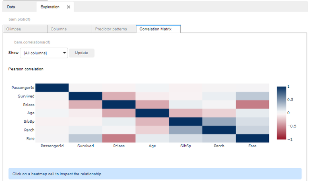Click the SibSp versus Parch heatmap cell

click(x=219, y=121)
